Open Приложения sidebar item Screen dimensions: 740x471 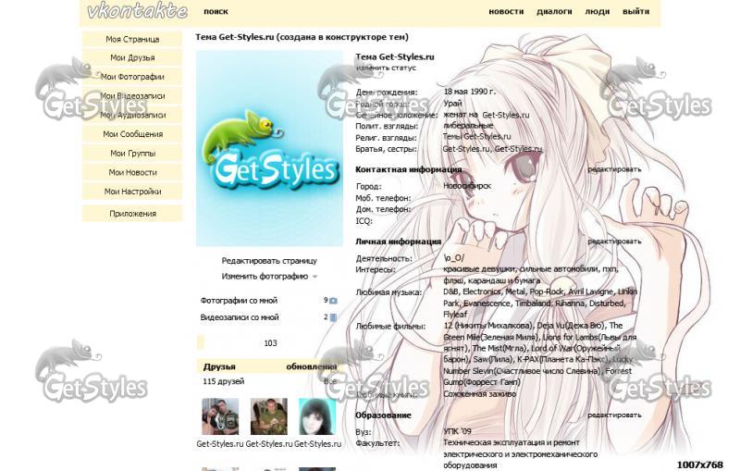coord(132,214)
